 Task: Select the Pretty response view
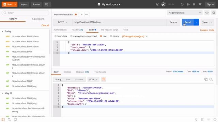pos(58,79)
